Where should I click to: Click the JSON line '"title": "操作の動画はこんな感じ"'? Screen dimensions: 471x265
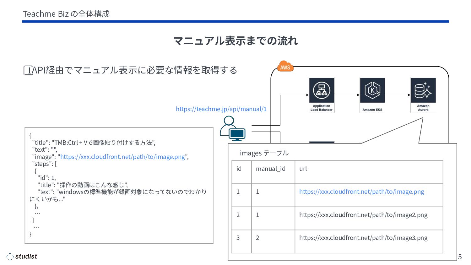pos(83,185)
